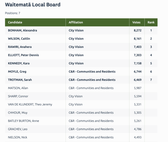Select candidate VAN DE KLUNDERT, Theo Jeremy
The image size is (168, 142).
click(30, 104)
